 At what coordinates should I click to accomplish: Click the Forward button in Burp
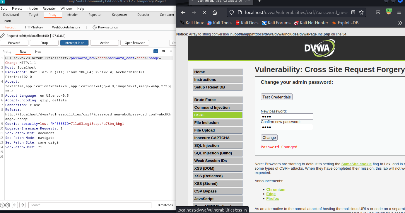[14, 43]
